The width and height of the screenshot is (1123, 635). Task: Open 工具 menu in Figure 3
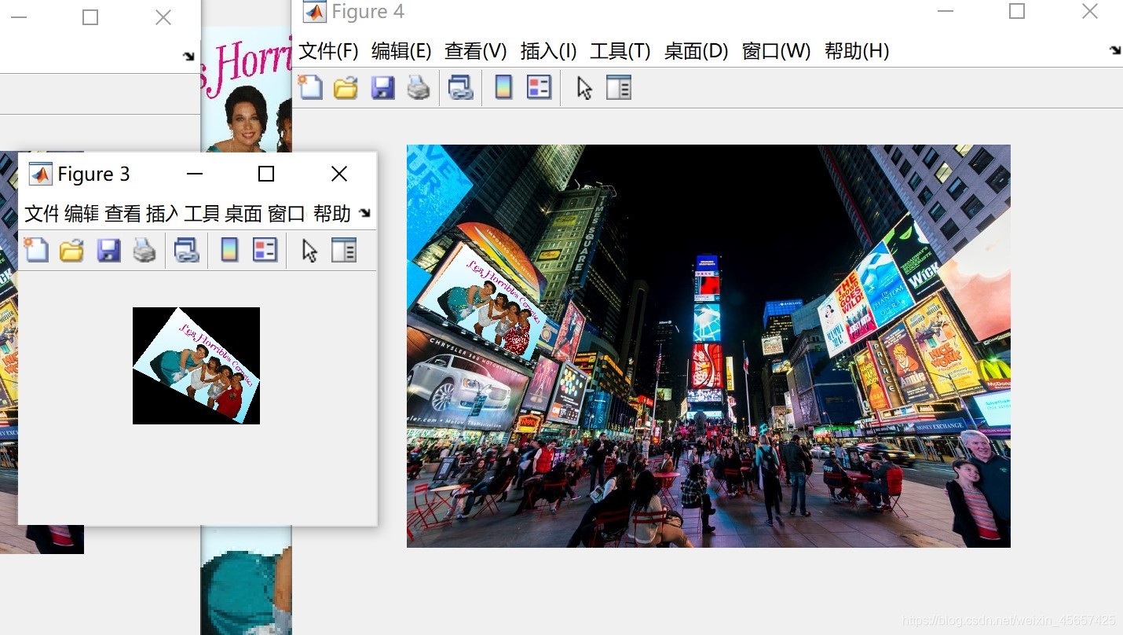pyautogui.click(x=202, y=214)
